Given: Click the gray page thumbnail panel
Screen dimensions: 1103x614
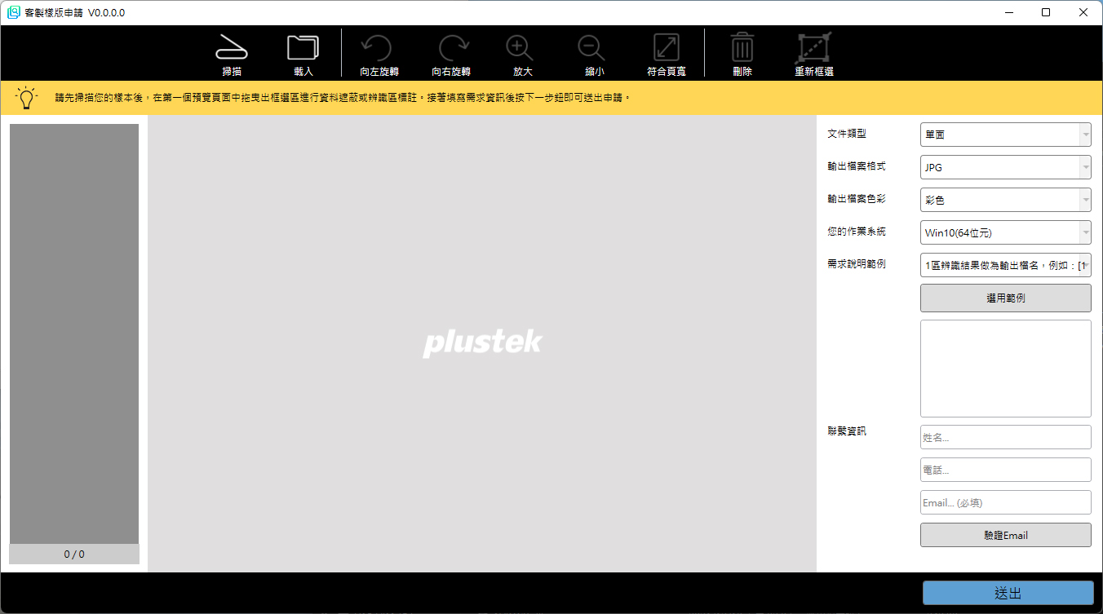Looking at the screenshot, I should pos(74,334).
